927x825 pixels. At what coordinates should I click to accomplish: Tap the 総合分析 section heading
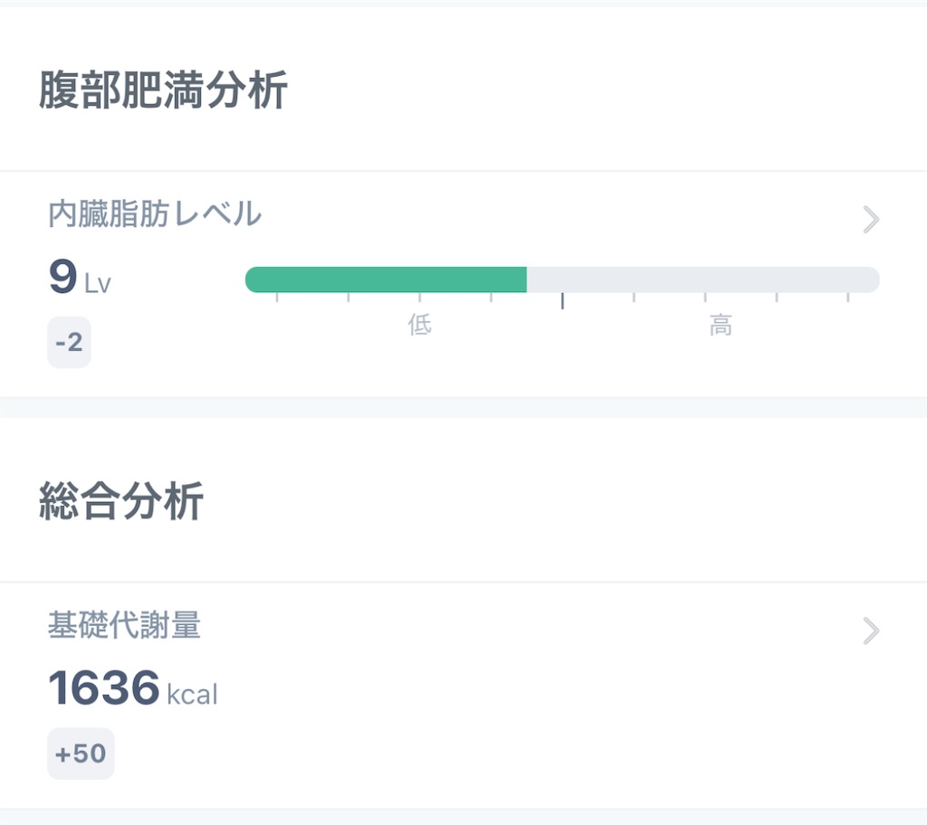point(121,500)
